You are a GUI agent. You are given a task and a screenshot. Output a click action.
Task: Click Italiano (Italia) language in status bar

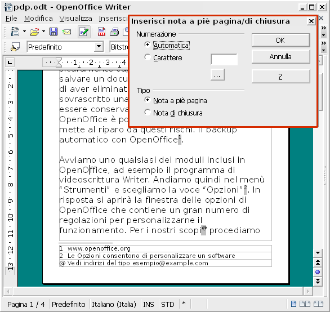pos(114,305)
